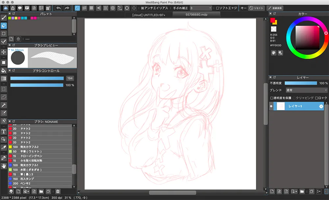Viewport: 329px width, 200px height.
Task: Click the Undo arrow in the toolbar
Action: tap(59, 8)
